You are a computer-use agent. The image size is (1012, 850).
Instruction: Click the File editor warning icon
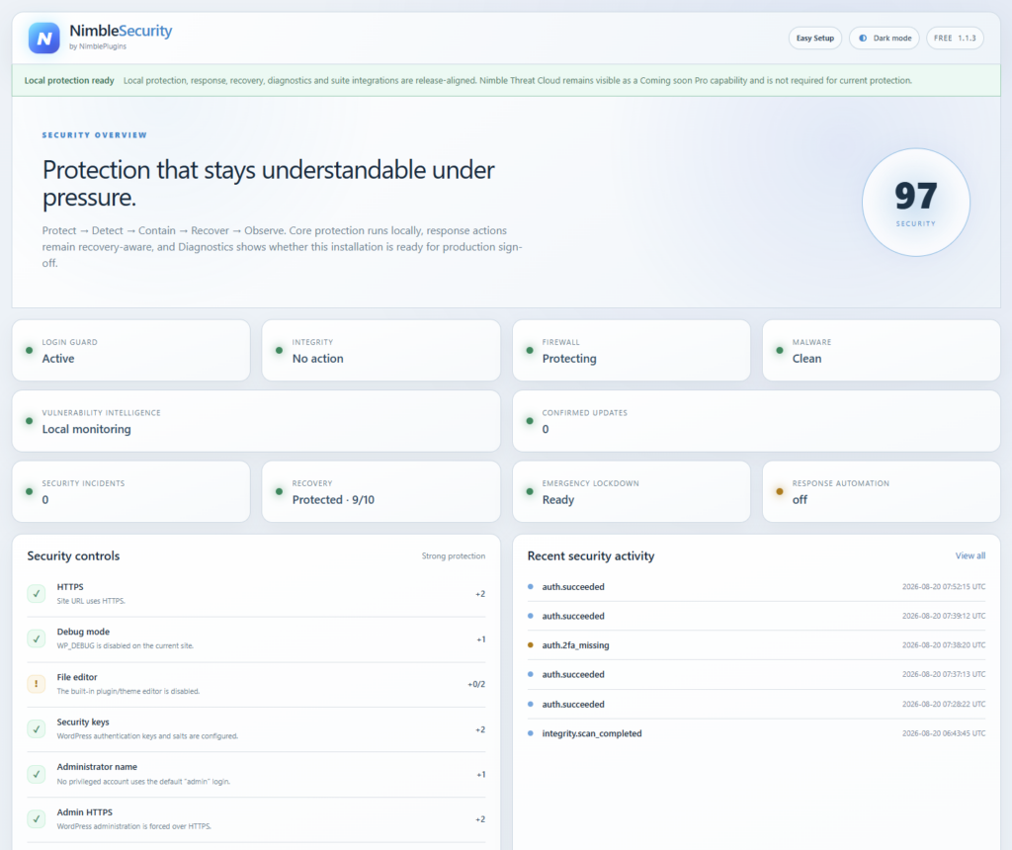coord(37,684)
